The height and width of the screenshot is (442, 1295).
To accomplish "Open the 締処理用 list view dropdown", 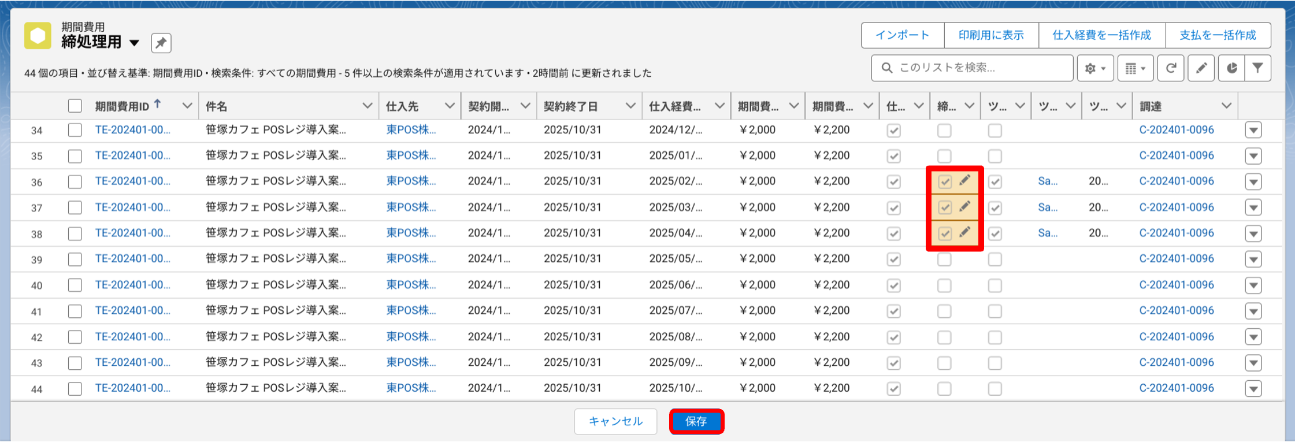I will 135,43.
